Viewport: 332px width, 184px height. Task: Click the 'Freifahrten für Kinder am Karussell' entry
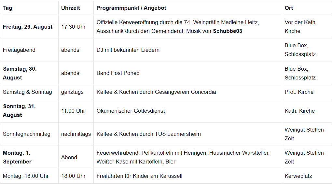[x=139, y=176]
